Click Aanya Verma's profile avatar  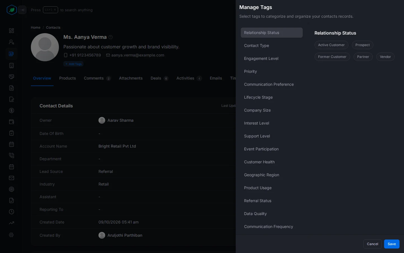coord(45,47)
